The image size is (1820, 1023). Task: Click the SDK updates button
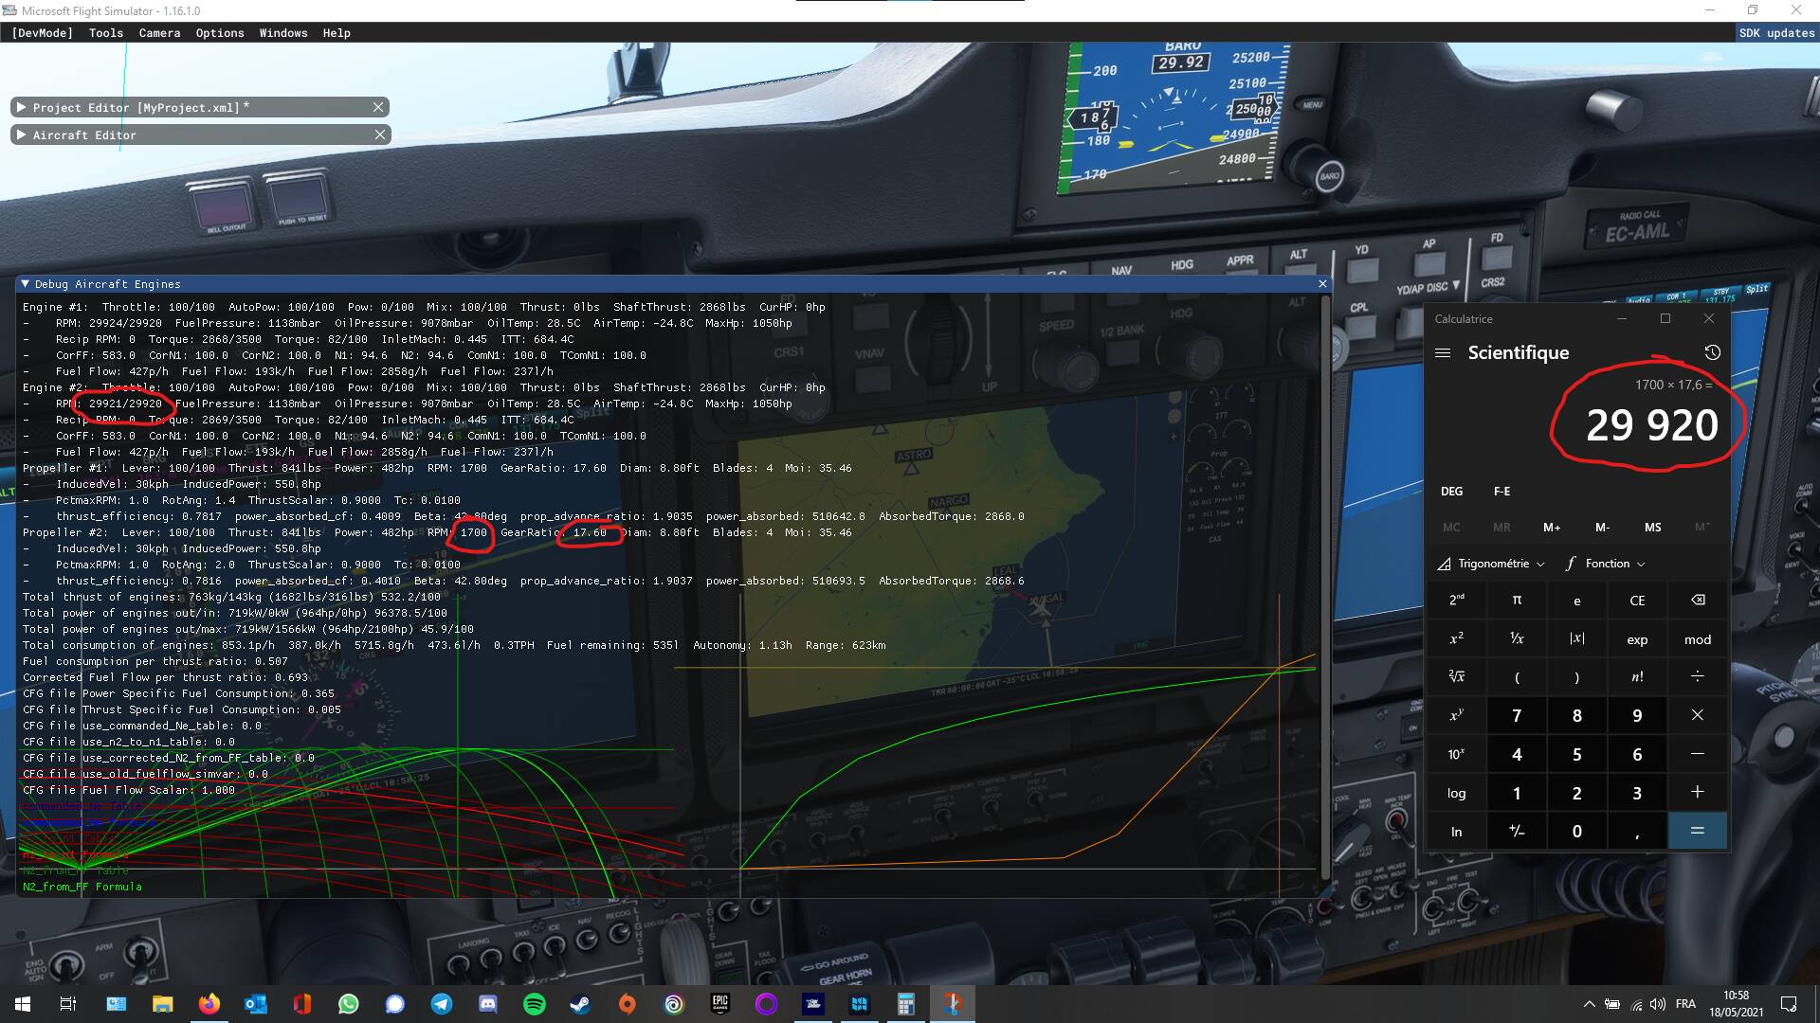[x=1776, y=33]
